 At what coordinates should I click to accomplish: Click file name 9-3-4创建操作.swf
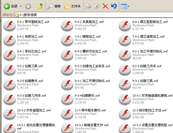click(87, 96)
